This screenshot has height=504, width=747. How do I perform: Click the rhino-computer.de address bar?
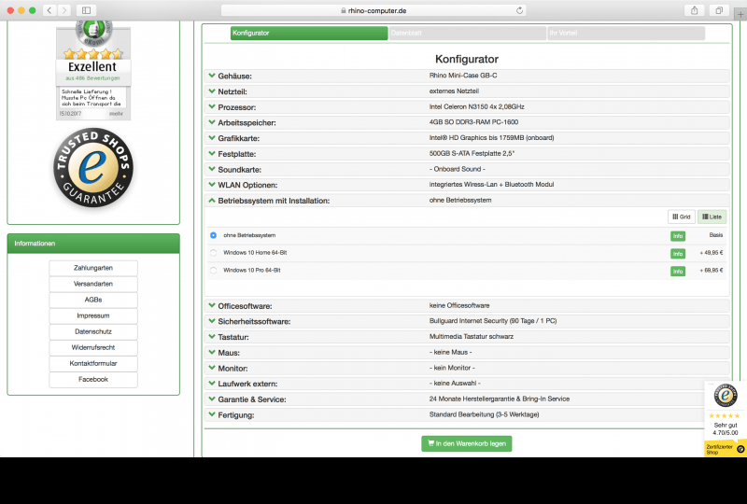click(x=373, y=10)
